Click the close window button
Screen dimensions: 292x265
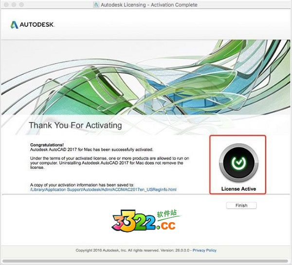click(6, 4)
